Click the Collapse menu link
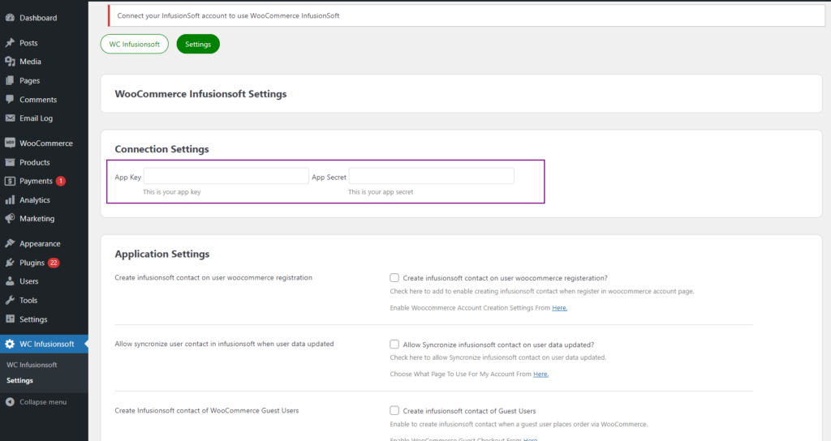 click(43, 402)
